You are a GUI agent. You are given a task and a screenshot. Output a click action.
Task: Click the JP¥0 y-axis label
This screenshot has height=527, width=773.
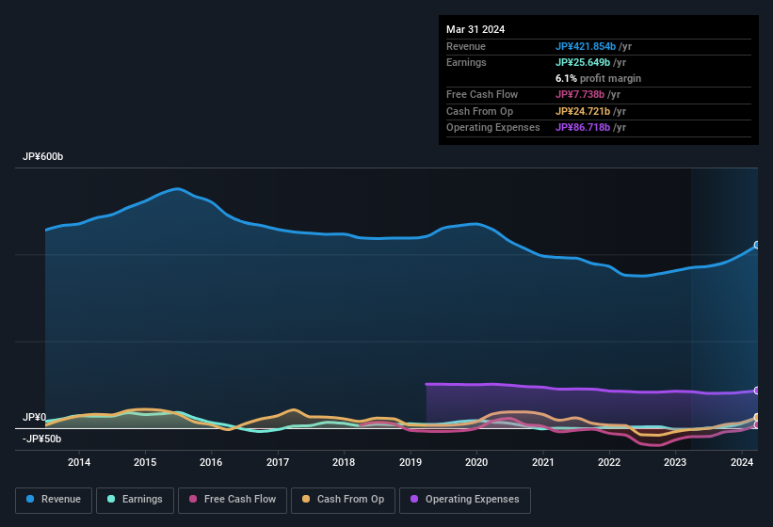35,417
